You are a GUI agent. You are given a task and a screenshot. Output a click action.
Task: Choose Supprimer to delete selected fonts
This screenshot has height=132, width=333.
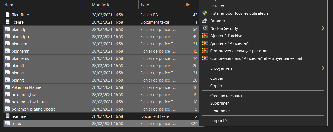(x=219, y=103)
